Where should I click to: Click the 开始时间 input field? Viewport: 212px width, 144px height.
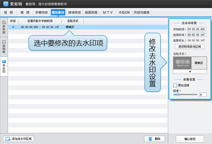coord(197,29)
